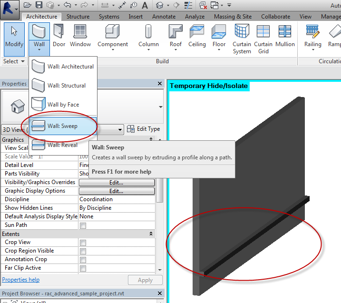Select the Curtain System tool
This screenshot has width=341, height=303.
(x=242, y=39)
